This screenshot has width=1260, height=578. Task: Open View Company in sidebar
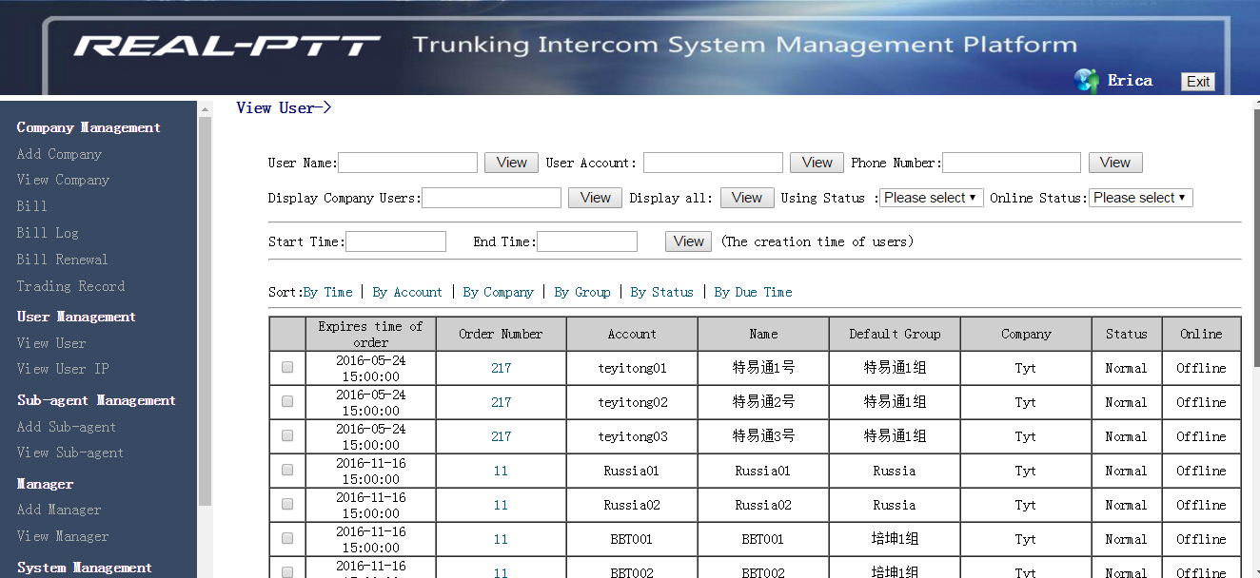click(63, 180)
